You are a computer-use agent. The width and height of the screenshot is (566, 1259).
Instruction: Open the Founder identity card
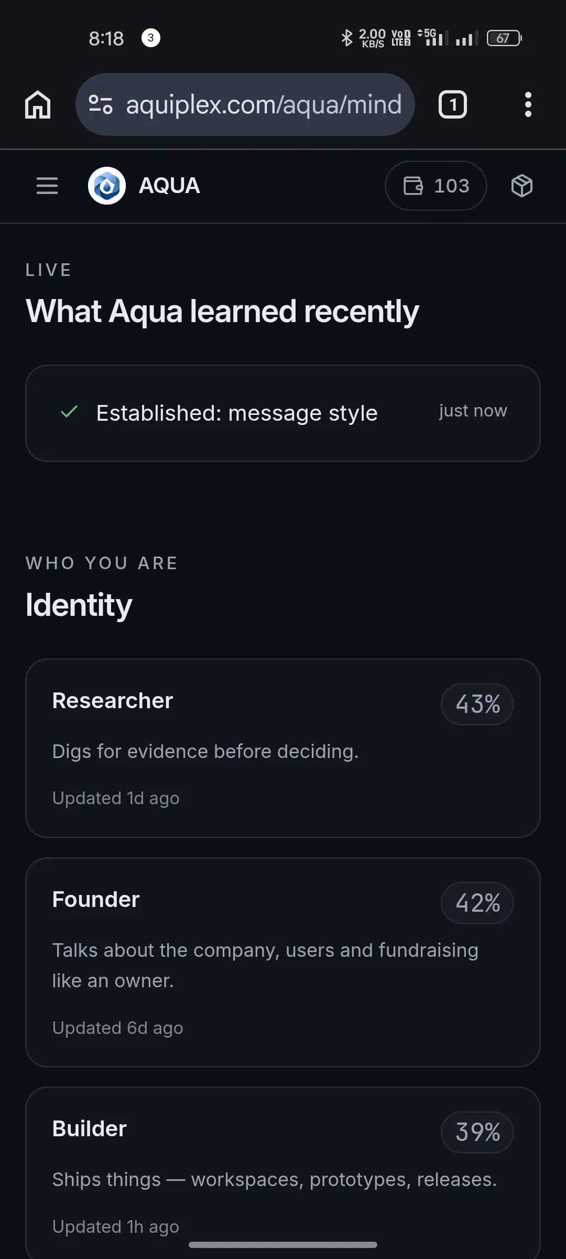click(283, 962)
